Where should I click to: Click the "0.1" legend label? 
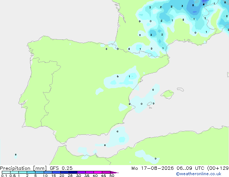pos(4,176)
